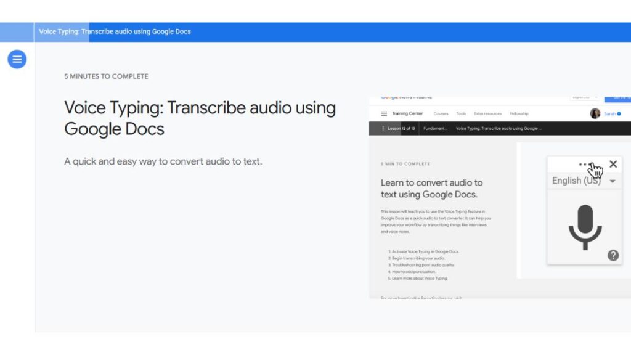
Task: Click step 5 Learn more about Voice Typing
Action: click(417, 279)
